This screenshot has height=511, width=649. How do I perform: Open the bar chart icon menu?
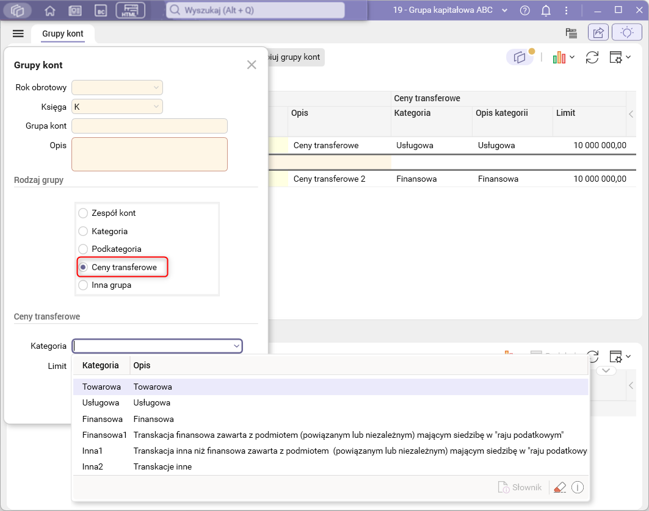tap(563, 57)
